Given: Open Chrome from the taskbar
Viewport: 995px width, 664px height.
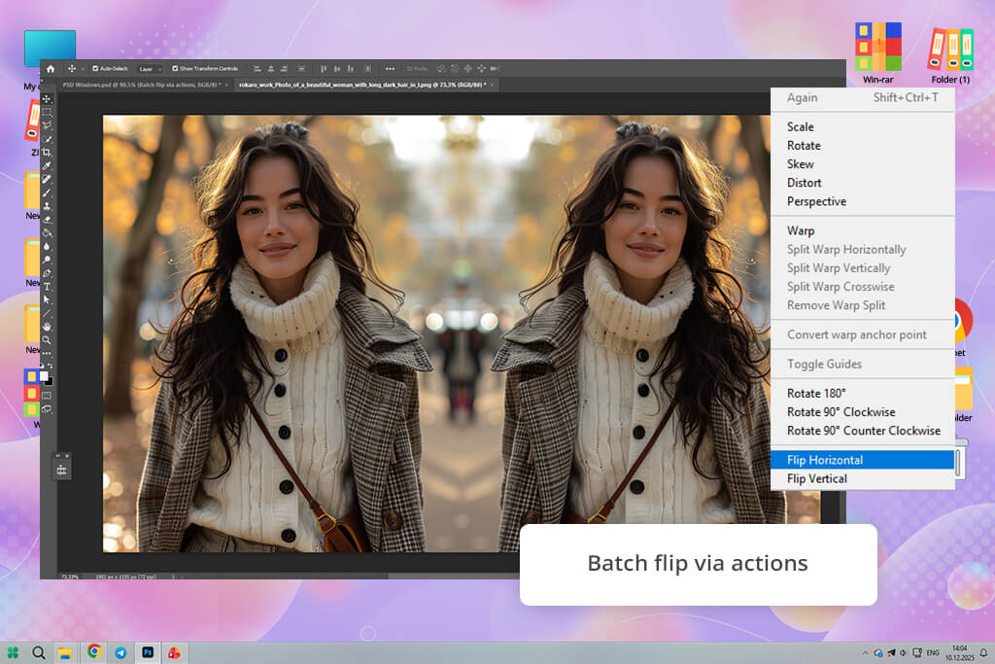Looking at the screenshot, I should click(94, 652).
